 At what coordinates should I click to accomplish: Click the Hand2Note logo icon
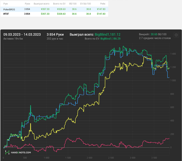[x=7, y=152]
